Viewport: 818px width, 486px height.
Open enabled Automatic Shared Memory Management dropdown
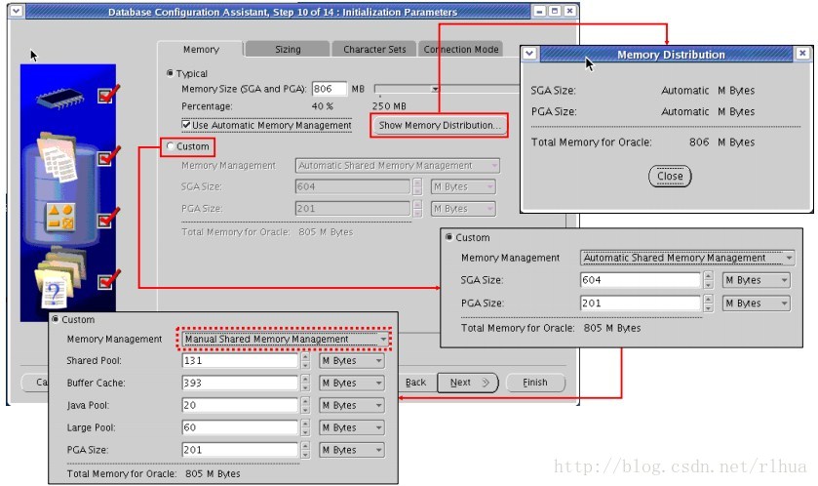tap(687, 258)
